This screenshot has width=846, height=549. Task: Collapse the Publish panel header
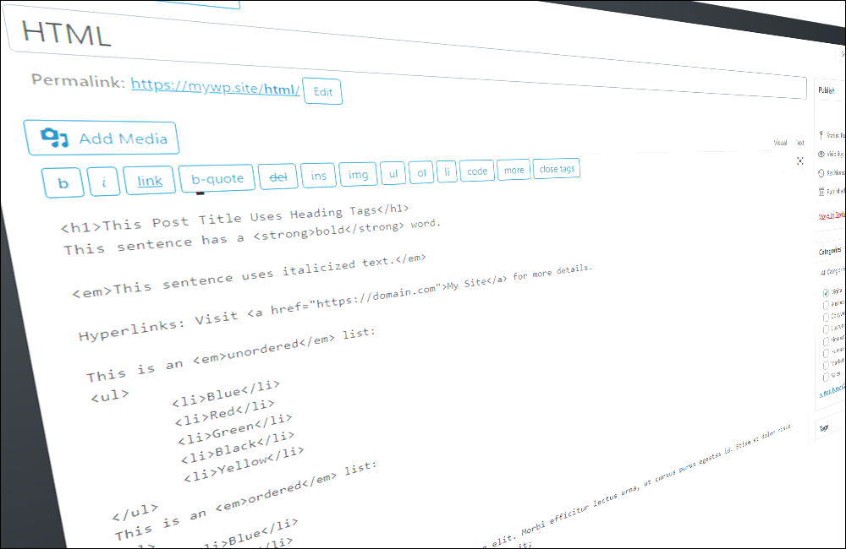pyautogui.click(x=828, y=90)
